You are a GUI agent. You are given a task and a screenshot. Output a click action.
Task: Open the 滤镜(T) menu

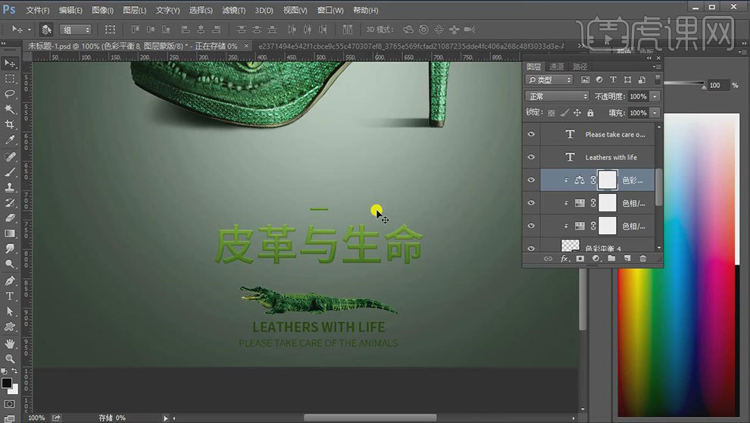pyautogui.click(x=233, y=10)
